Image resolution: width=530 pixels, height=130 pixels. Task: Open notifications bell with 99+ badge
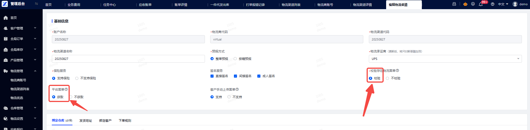pos(481,4)
